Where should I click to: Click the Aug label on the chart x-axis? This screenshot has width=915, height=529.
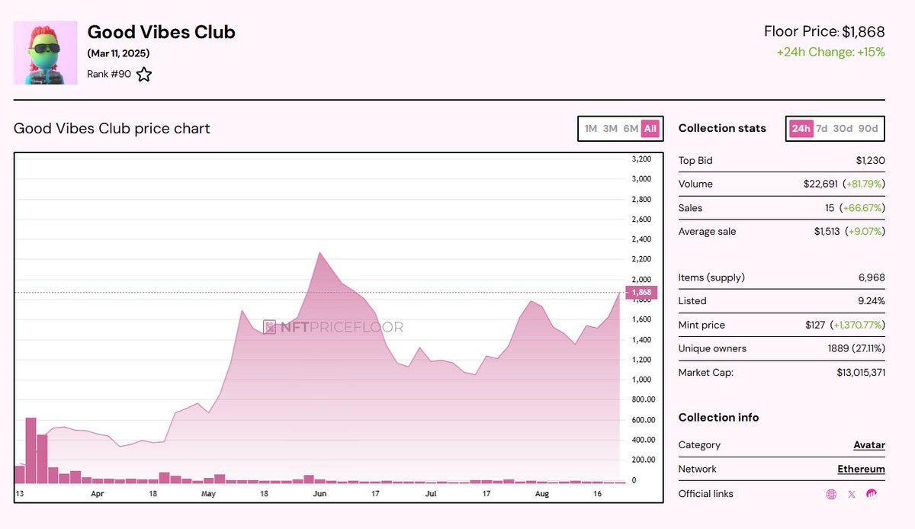click(542, 494)
